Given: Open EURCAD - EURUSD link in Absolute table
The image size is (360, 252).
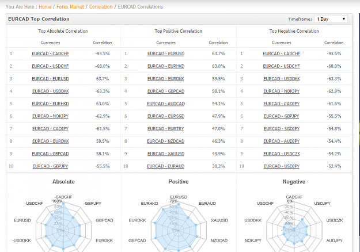Looking at the screenshot, I should pos(50,79).
